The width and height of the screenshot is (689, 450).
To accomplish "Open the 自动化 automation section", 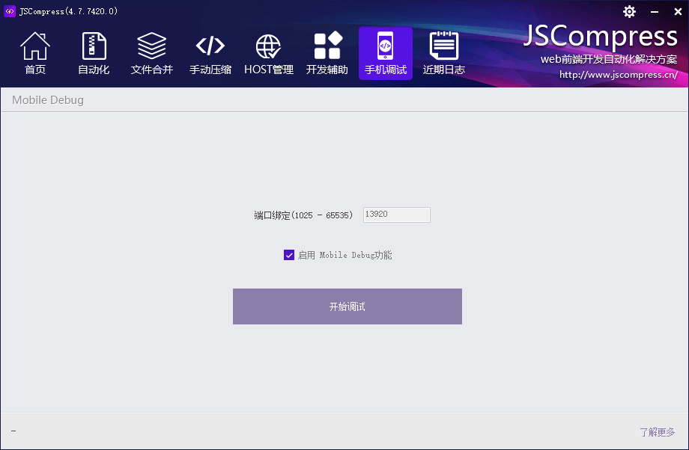I will pyautogui.click(x=94, y=53).
